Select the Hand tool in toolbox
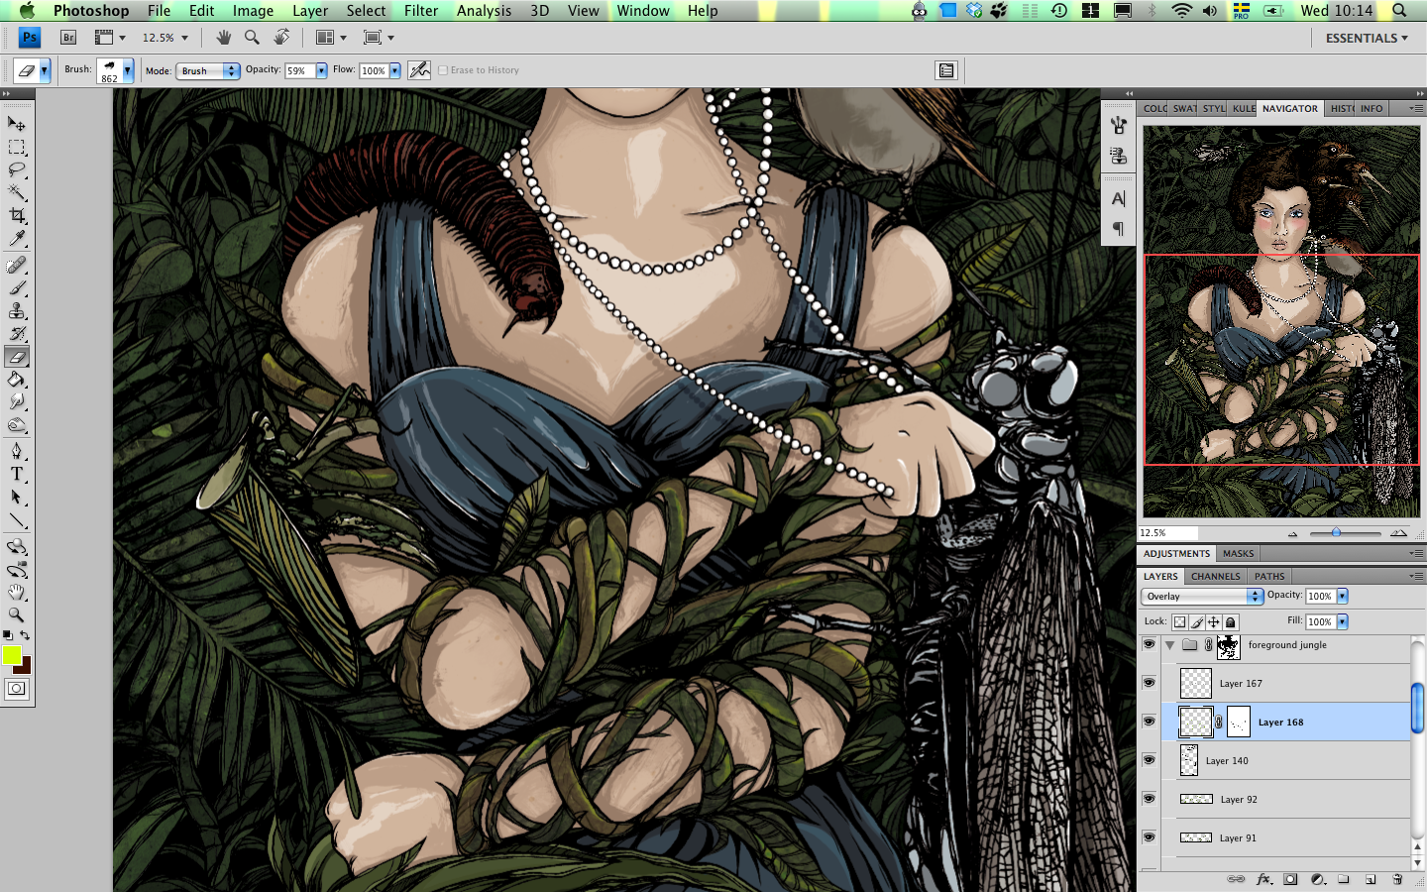The width and height of the screenshot is (1427, 892). (17, 593)
